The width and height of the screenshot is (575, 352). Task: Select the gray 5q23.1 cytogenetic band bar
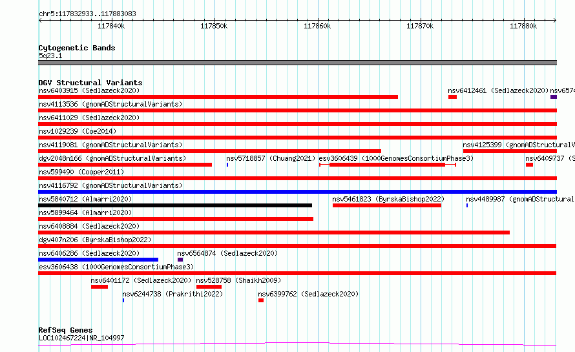[297, 63]
